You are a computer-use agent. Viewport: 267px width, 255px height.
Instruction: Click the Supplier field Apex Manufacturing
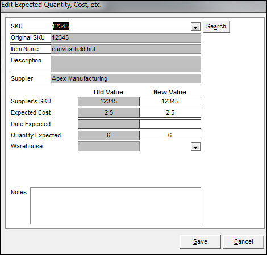pos(126,78)
